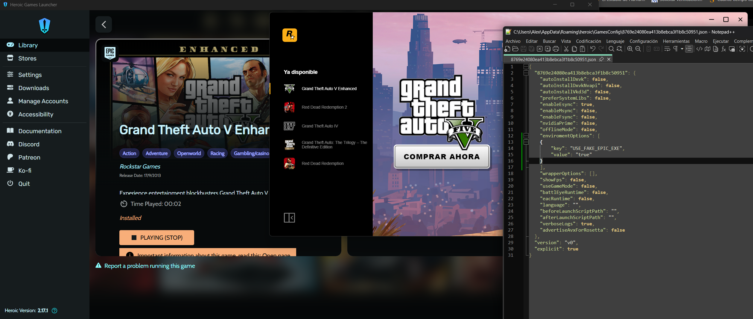Go back with Heroic's back arrow button
Image resolution: width=753 pixels, height=319 pixels.
coord(104,24)
